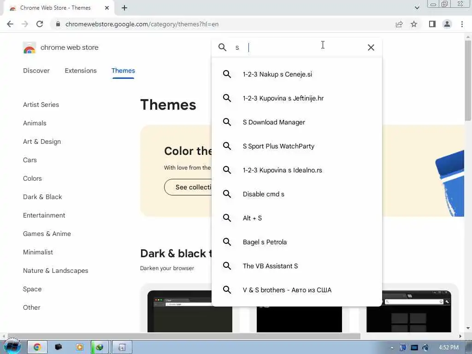Screen dimensions: 472x354
Task: Bookmark this page with the star icon
Action: [x=414, y=24]
